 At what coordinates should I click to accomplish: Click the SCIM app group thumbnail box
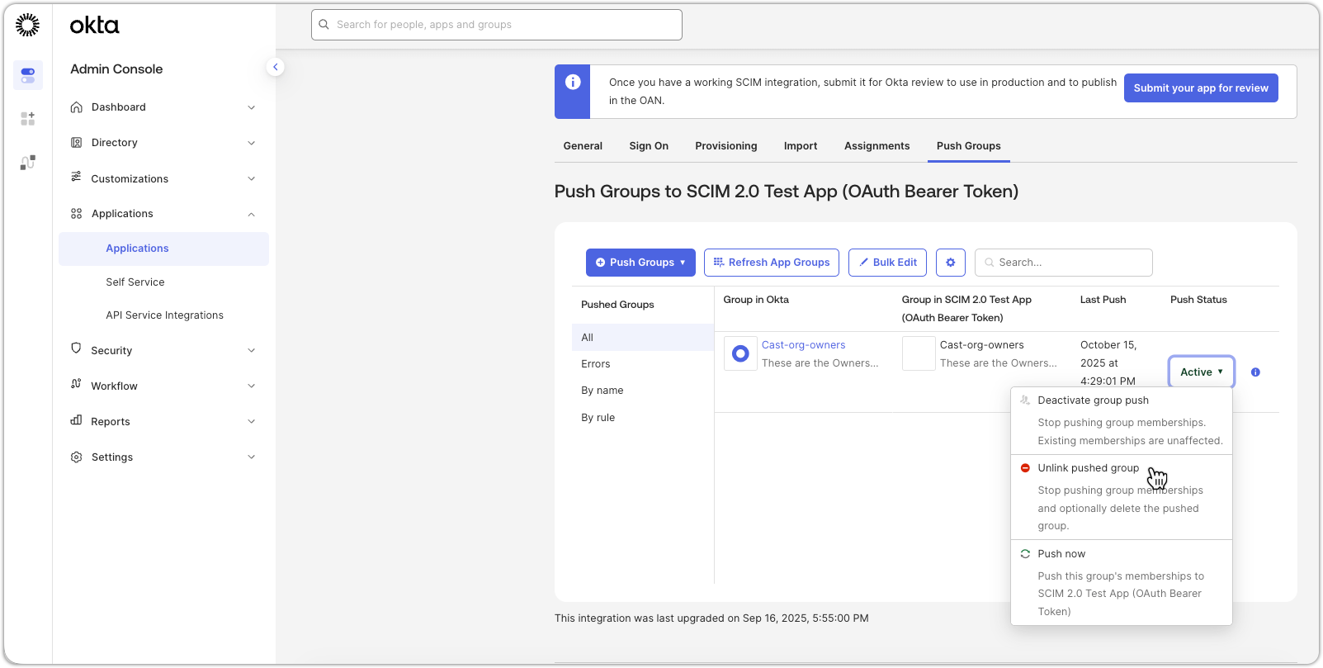919,353
